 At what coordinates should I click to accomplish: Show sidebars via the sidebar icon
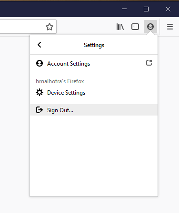[x=135, y=27]
